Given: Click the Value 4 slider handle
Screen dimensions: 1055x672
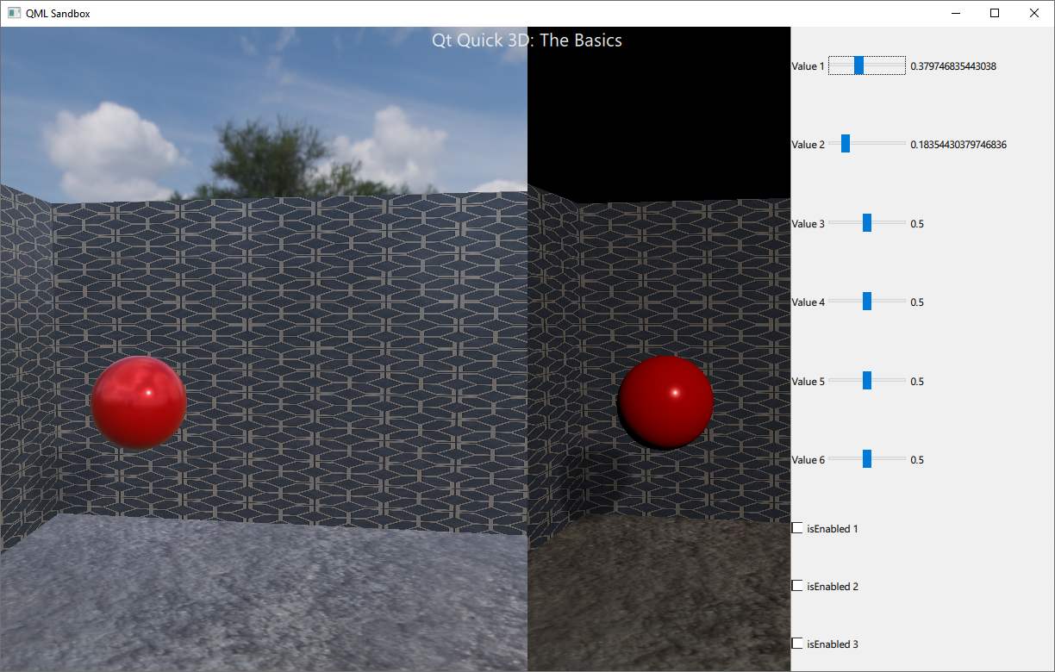Looking at the screenshot, I should click(867, 302).
